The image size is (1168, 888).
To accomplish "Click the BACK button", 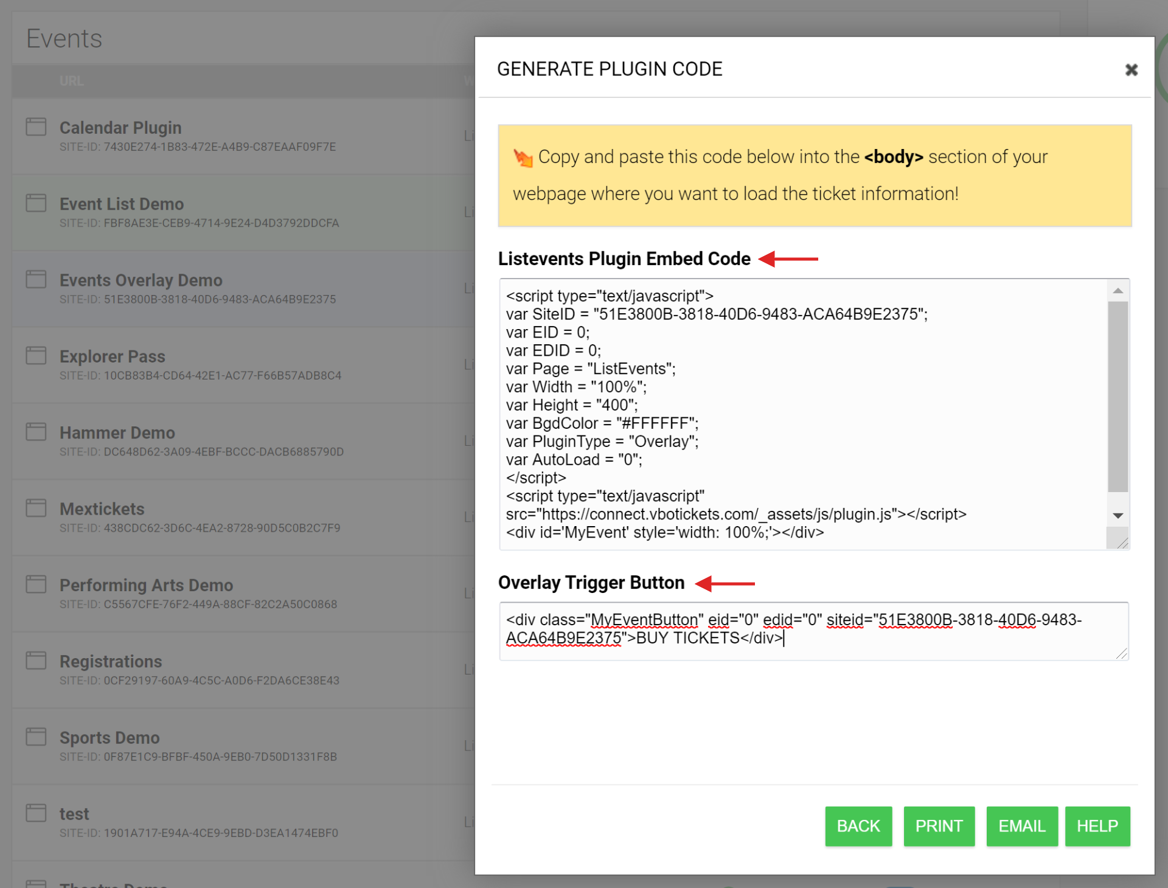I will (x=858, y=826).
